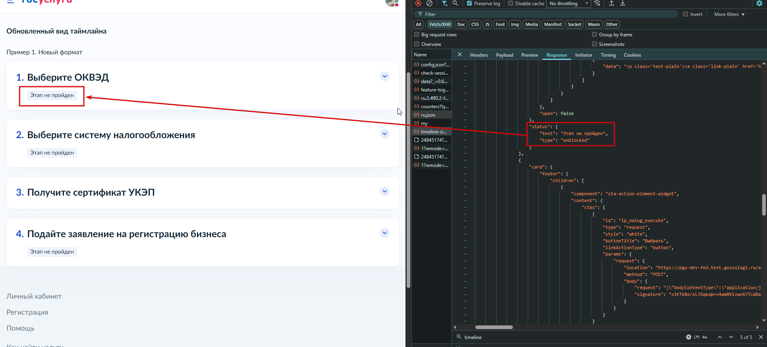Sort requests by the Name column header
The image size is (767, 347).
pos(431,55)
